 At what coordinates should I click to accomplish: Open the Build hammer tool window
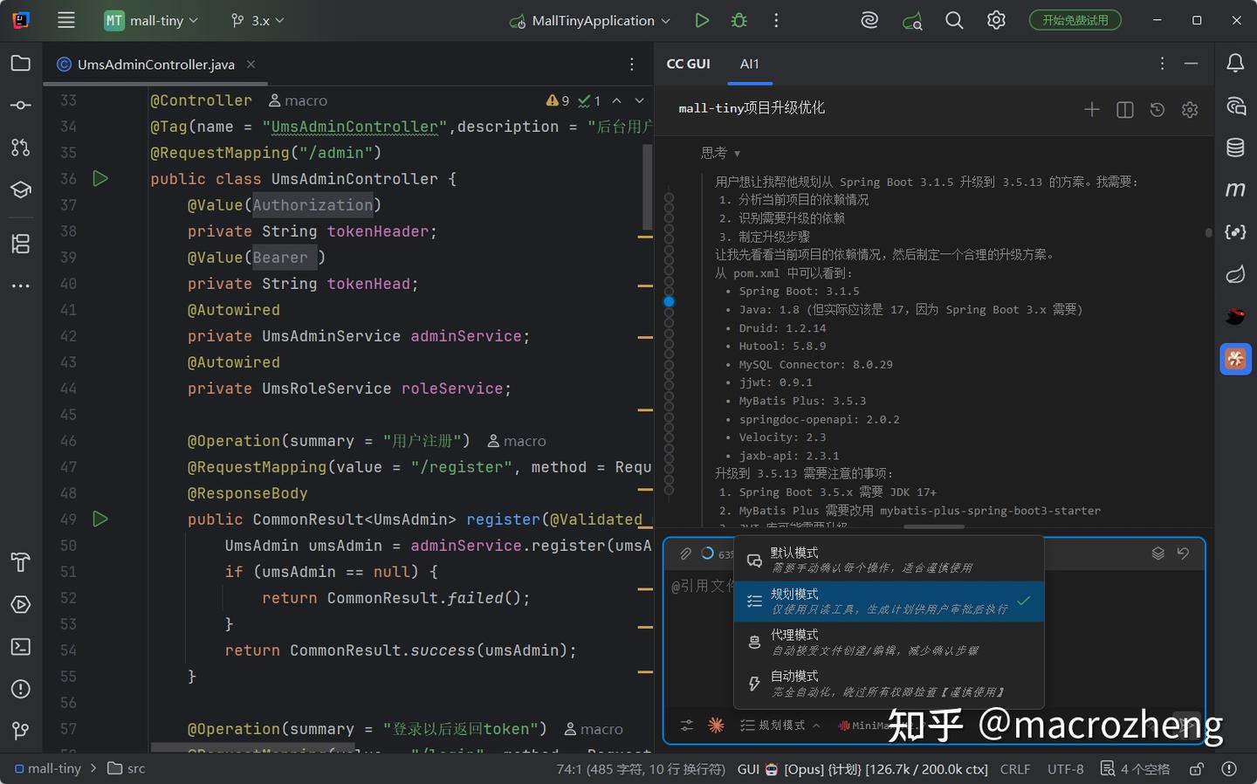(21, 562)
